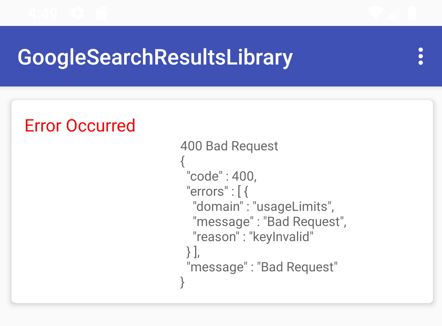Tap the settings gear status icon
442x326 pixels.
(x=77, y=13)
